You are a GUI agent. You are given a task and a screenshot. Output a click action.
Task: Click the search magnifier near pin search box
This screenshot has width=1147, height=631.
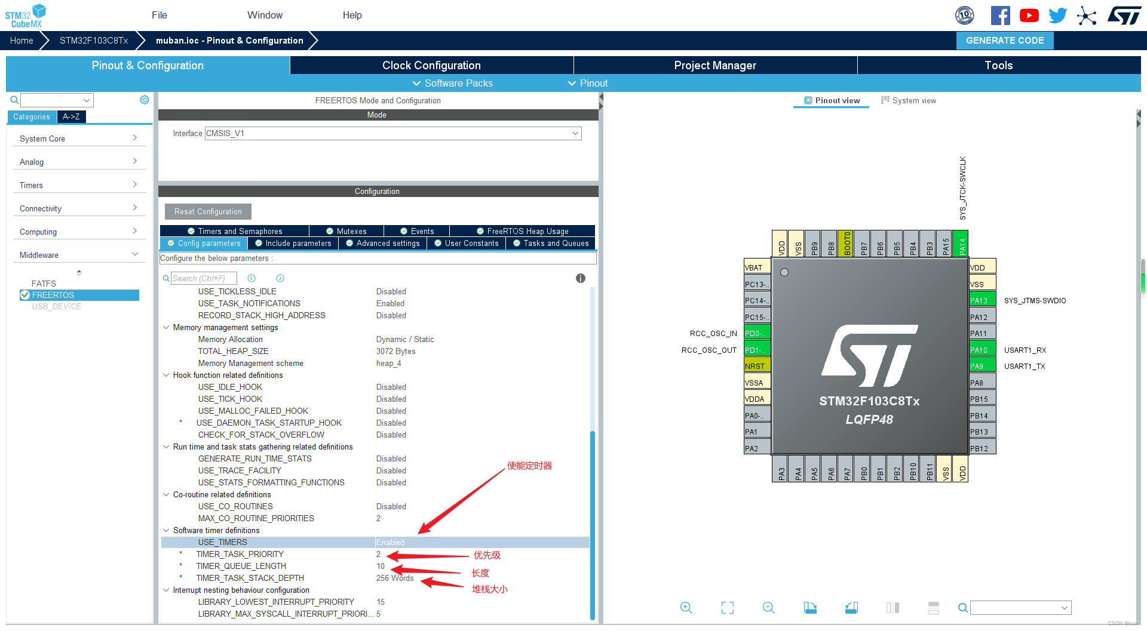pos(962,608)
